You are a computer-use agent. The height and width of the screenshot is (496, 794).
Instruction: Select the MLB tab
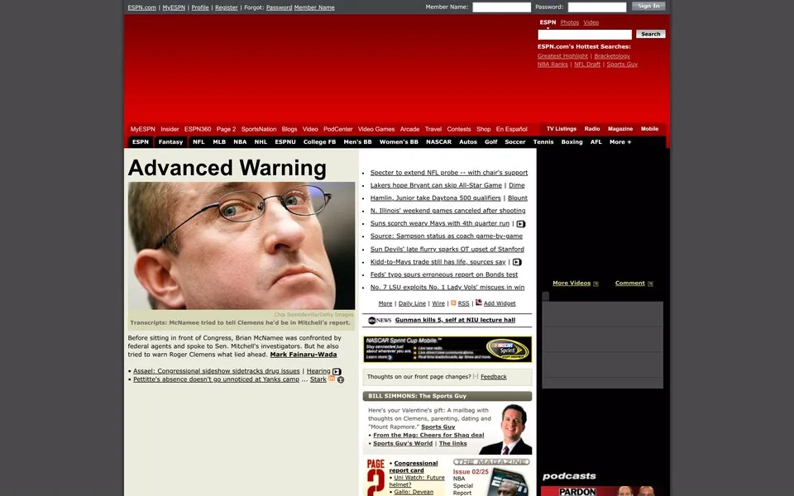(x=219, y=142)
